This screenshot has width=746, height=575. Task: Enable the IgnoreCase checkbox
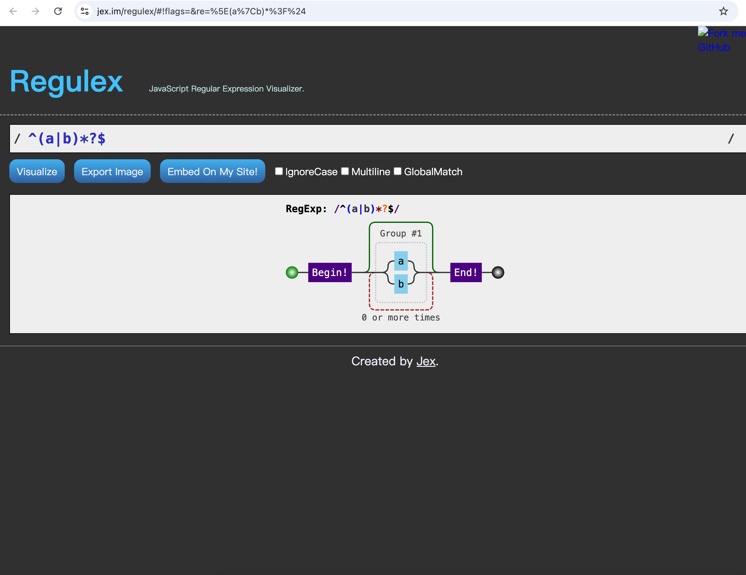[x=279, y=171]
